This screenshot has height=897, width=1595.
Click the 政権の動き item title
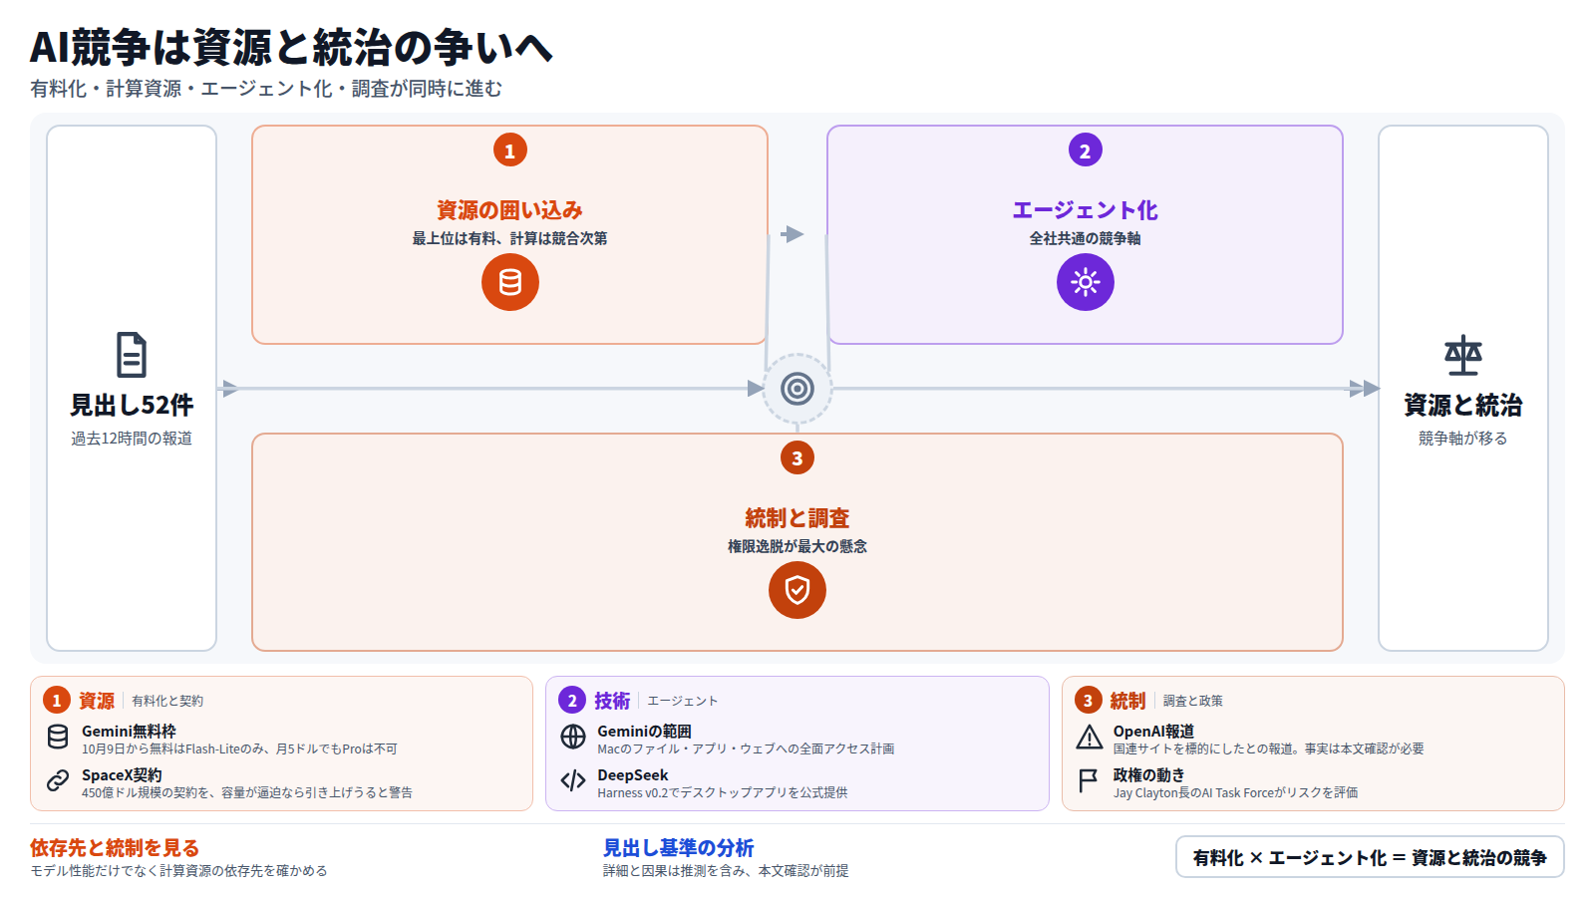pos(1149,775)
